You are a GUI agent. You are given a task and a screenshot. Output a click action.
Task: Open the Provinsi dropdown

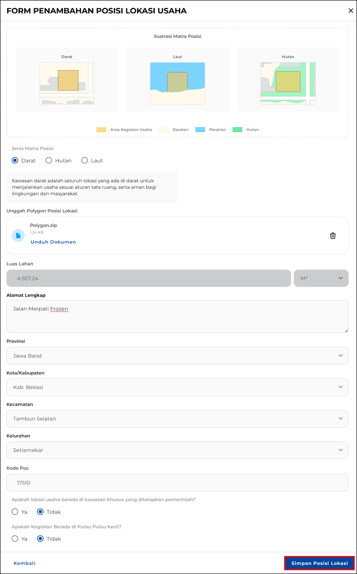click(x=177, y=356)
